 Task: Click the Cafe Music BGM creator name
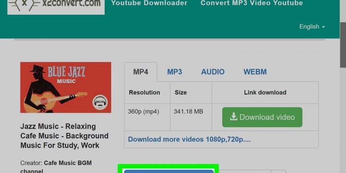(56, 167)
